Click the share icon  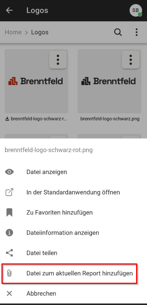pos(9,253)
